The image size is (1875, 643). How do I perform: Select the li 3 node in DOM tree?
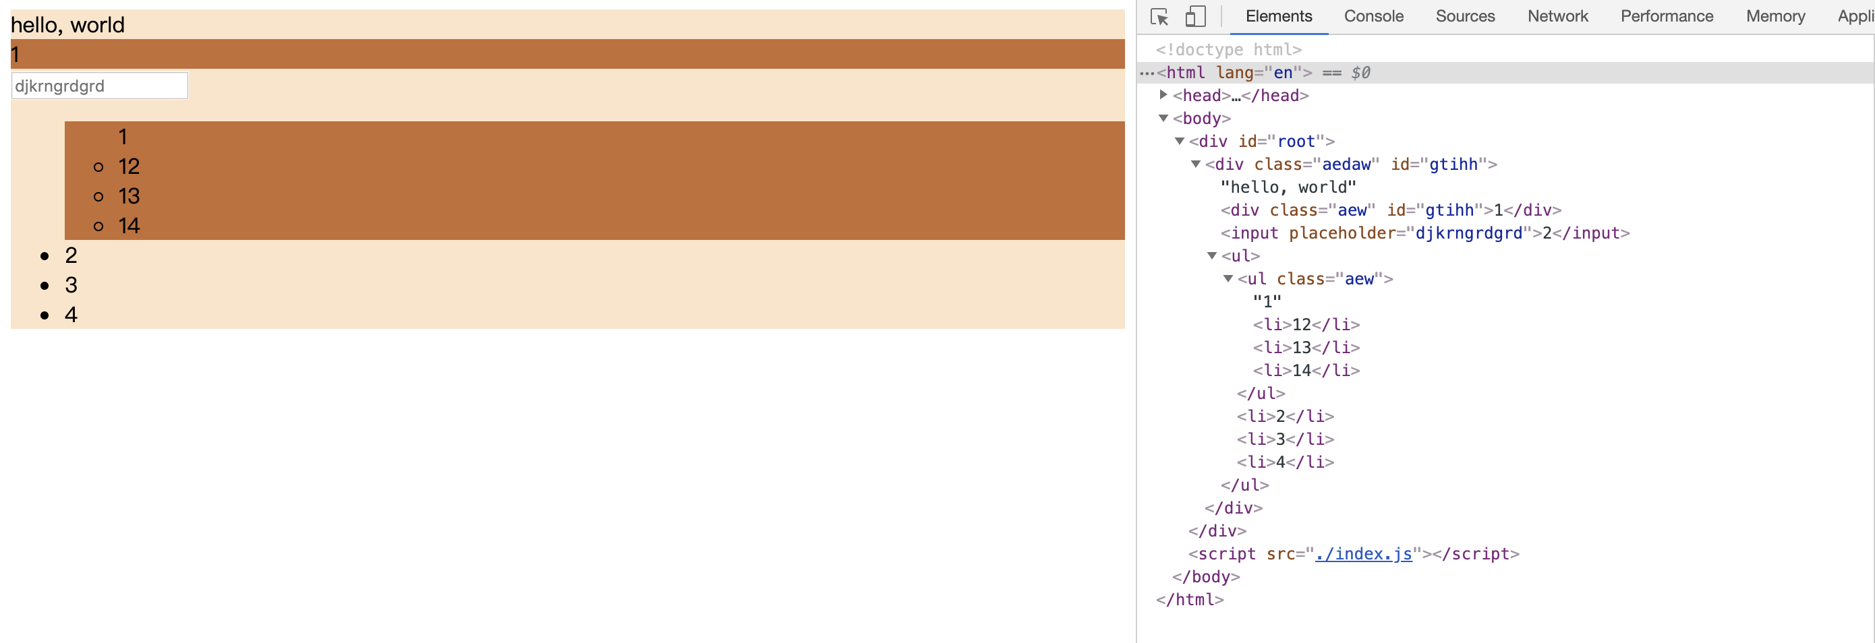point(1285,439)
